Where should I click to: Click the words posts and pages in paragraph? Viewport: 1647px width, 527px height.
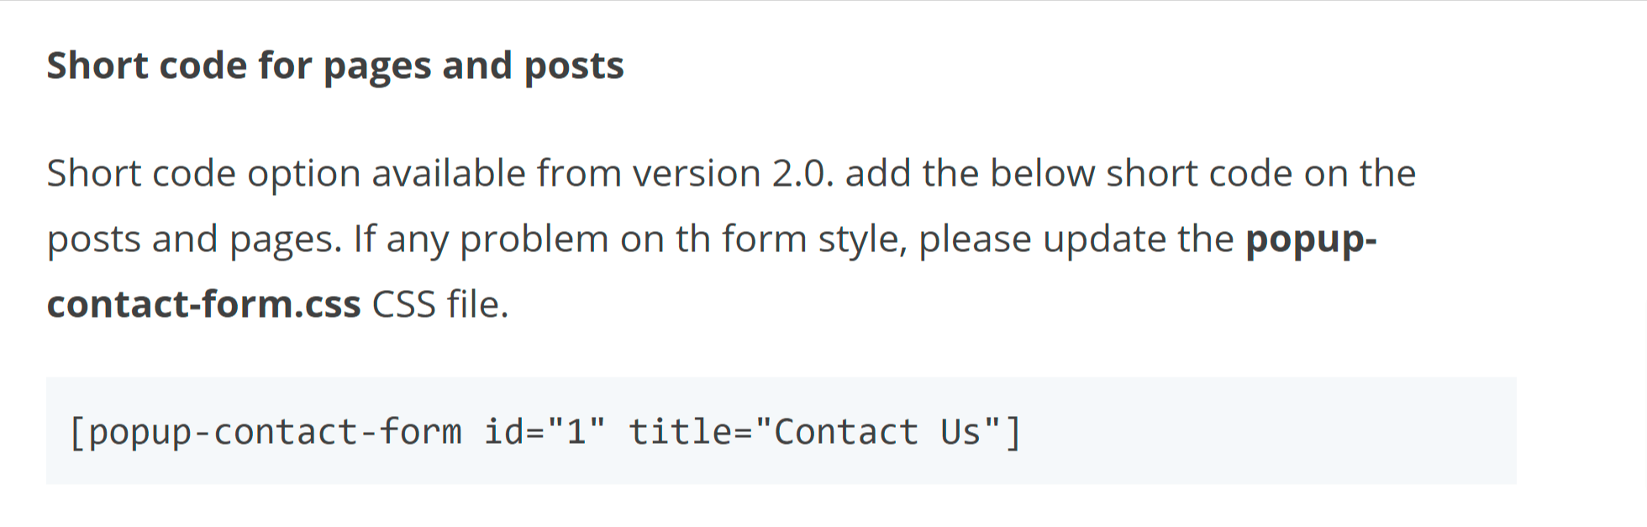click(x=194, y=240)
